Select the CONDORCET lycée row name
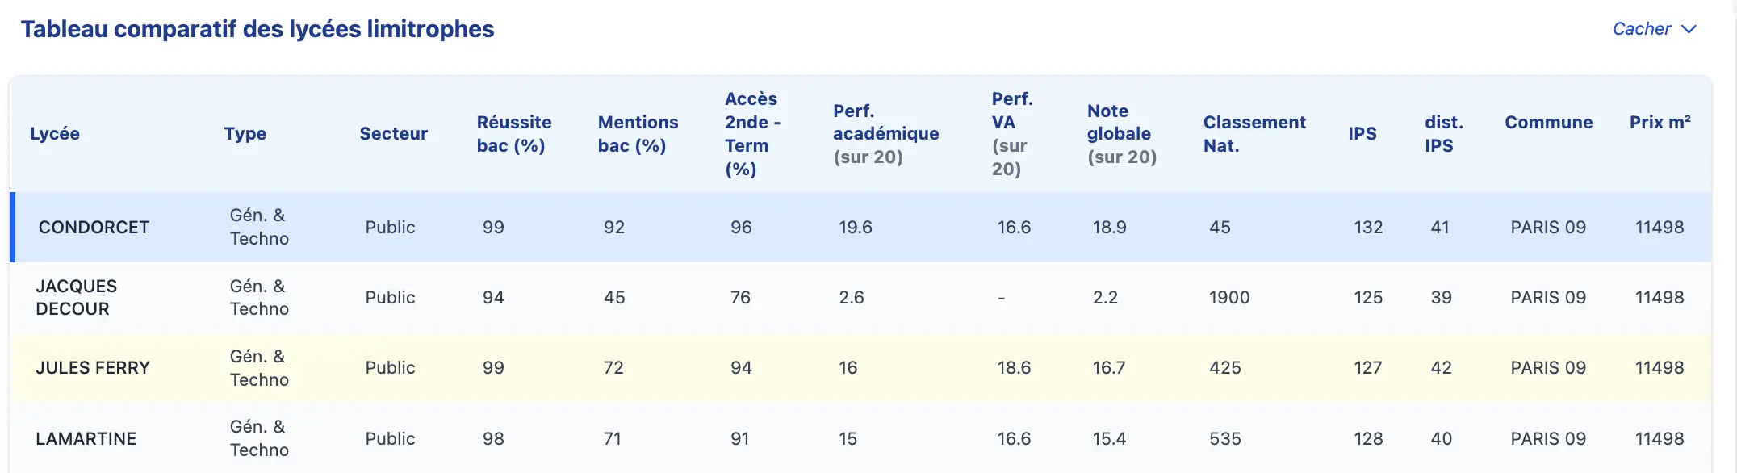Screen dimensions: 1737x473 click(94, 227)
